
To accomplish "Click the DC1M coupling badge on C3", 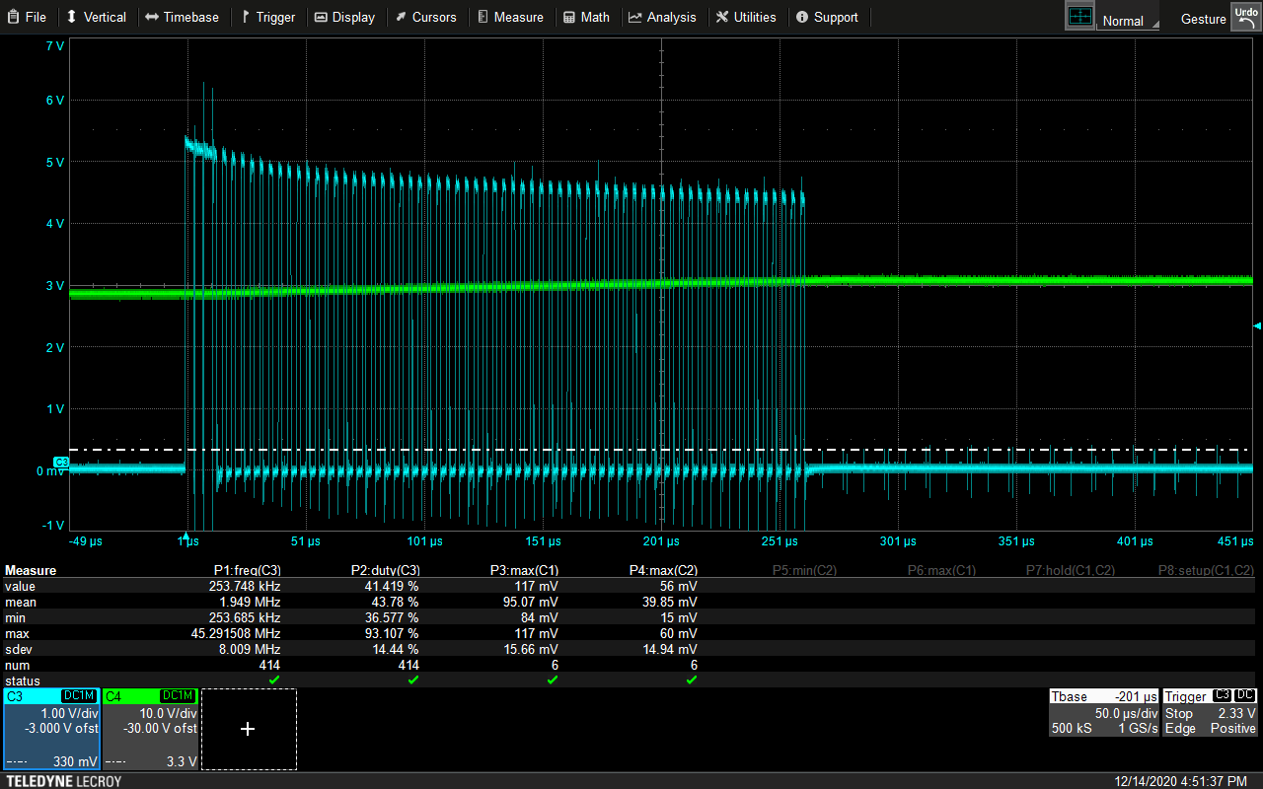I will pos(79,696).
